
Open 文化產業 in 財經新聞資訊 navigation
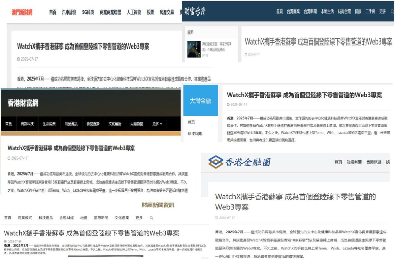122,218
